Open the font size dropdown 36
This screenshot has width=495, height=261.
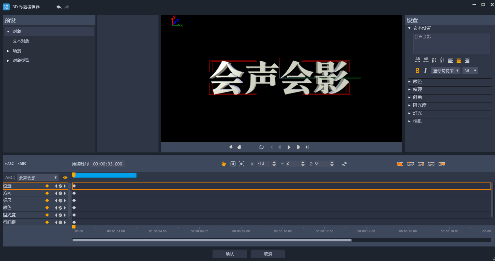470,71
